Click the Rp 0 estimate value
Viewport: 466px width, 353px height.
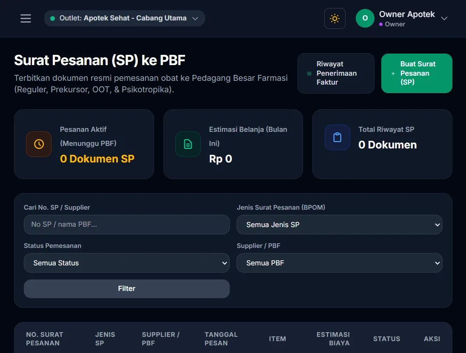(x=220, y=159)
